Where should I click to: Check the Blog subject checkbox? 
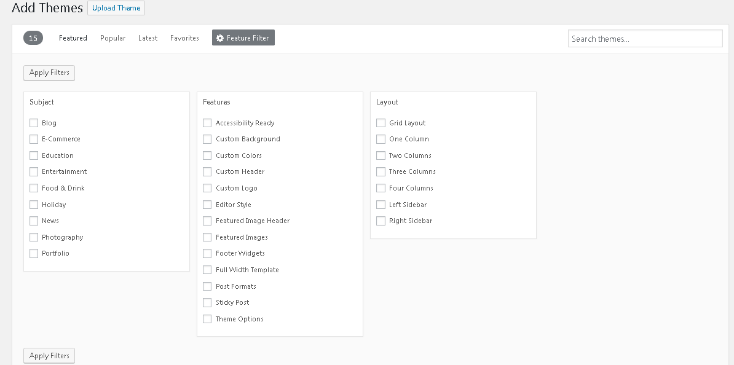(x=34, y=122)
